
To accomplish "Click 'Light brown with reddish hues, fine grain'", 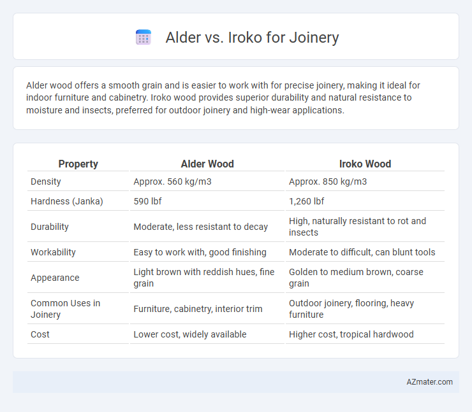I will click(204, 278).
